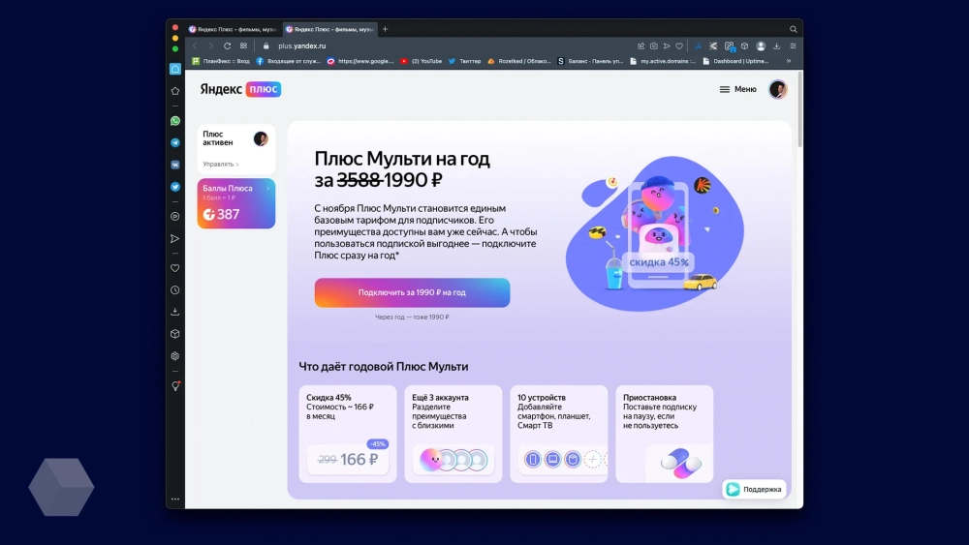Reload the plus.yandex.ru page
Screen dimensions: 969x545
point(228,46)
